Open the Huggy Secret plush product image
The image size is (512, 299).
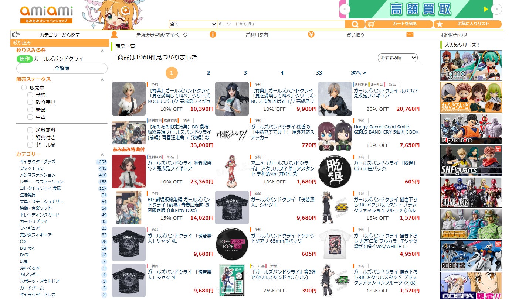pos(335,135)
